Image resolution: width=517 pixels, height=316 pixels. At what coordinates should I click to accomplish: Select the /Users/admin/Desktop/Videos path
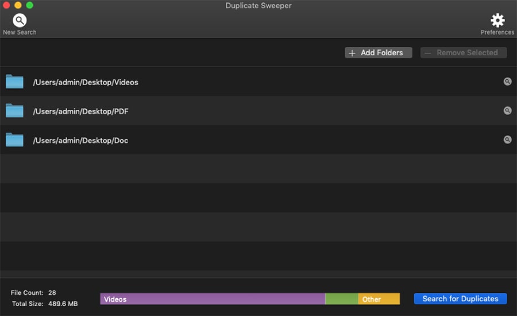86,82
